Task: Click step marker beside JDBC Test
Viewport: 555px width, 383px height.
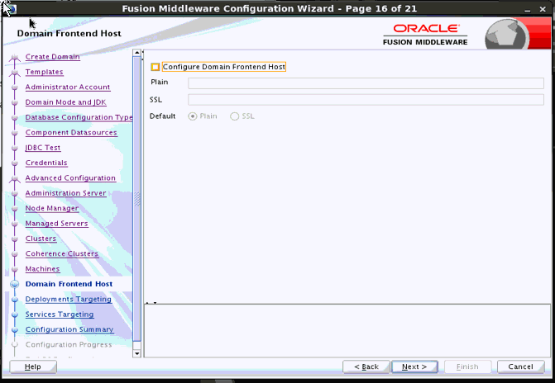Action: 15,148
